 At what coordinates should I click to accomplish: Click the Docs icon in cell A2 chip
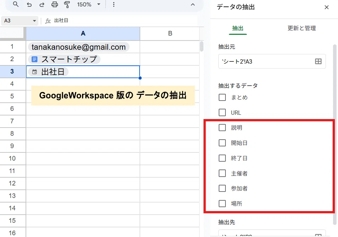(34, 59)
